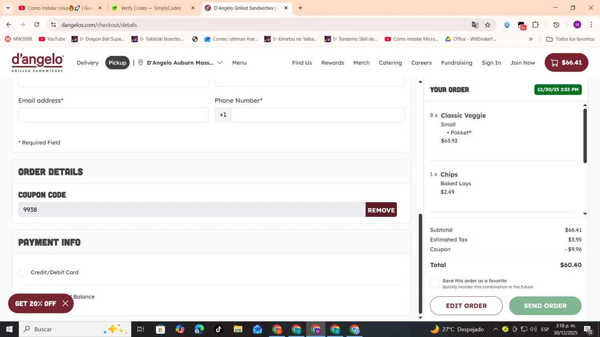Open Bitwarden shield extension icon
Image resolution: width=600 pixels, height=337 pixels.
pyautogui.click(x=507, y=25)
